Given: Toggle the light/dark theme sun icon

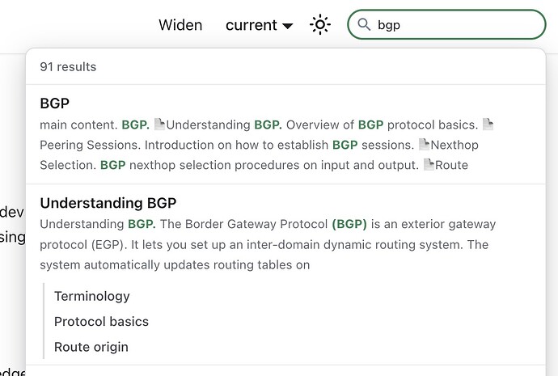Looking at the screenshot, I should [x=320, y=24].
